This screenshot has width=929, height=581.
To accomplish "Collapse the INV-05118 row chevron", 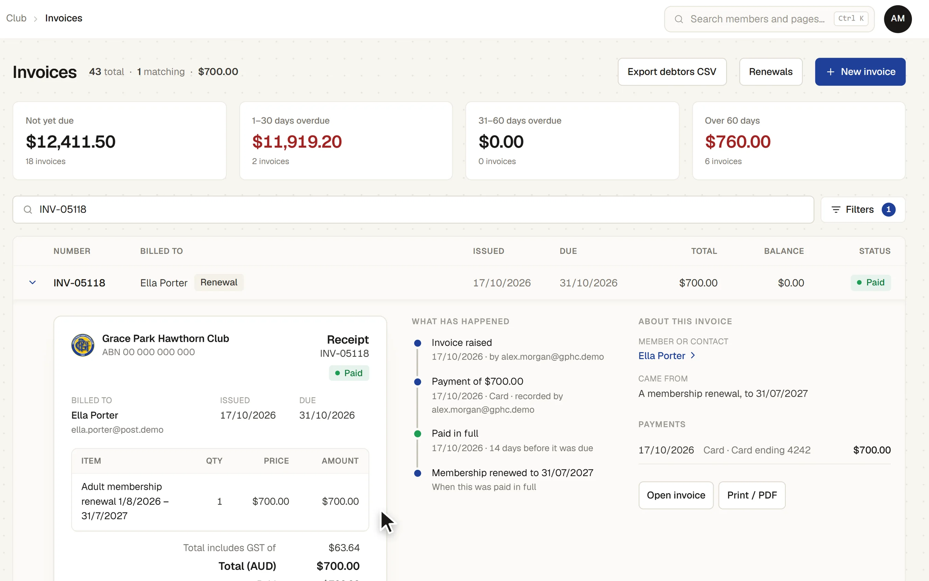I will coord(33,282).
